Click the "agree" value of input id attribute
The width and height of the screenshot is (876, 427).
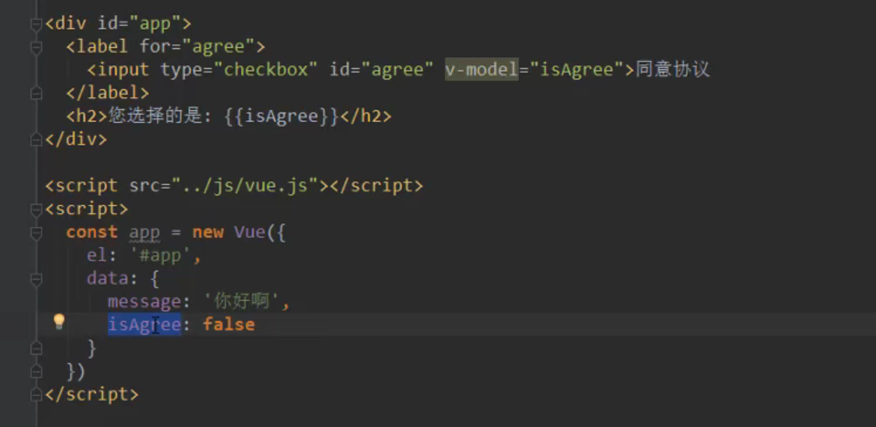click(397, 69)
